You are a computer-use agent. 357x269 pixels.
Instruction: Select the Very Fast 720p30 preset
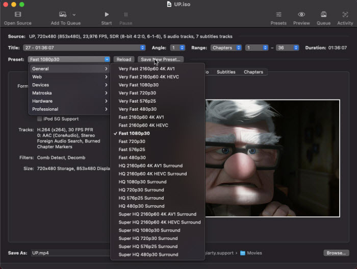pos(158,93)
